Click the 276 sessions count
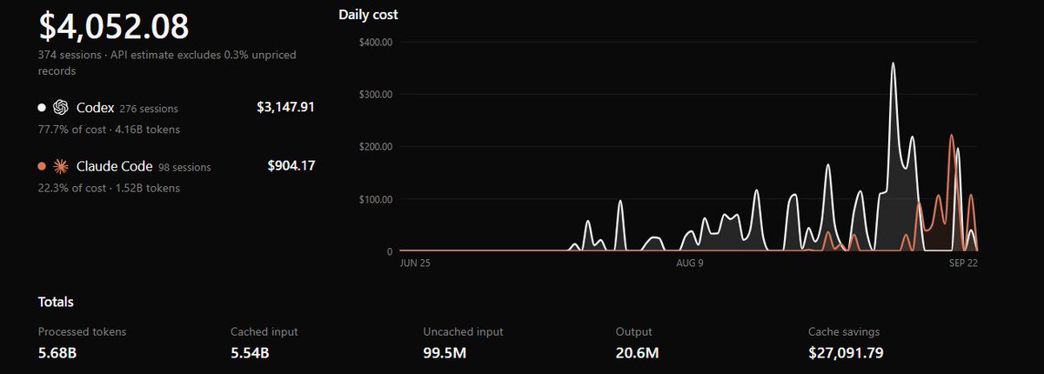The height and width of the screenshot is (374, 1044). pos(149,109)
